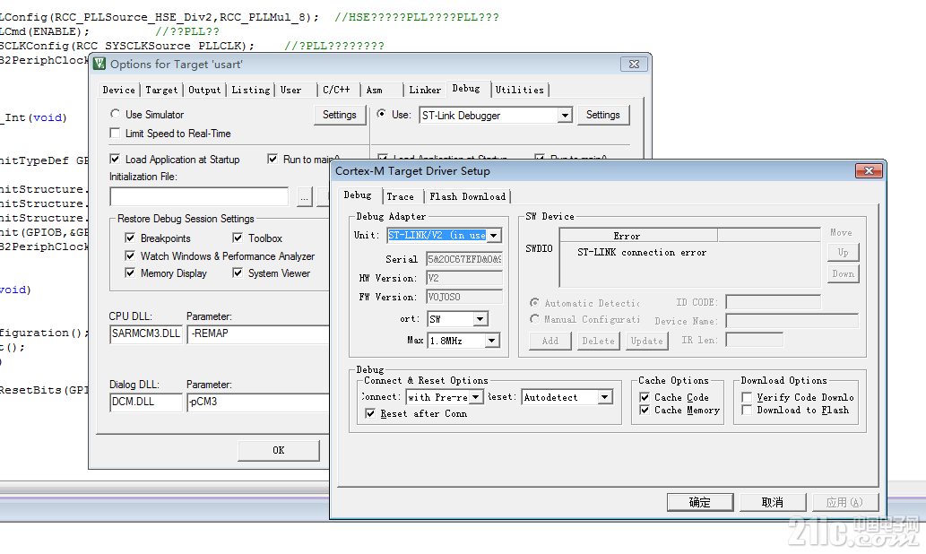Enable Download to Flash checkbox

(747, 410)
